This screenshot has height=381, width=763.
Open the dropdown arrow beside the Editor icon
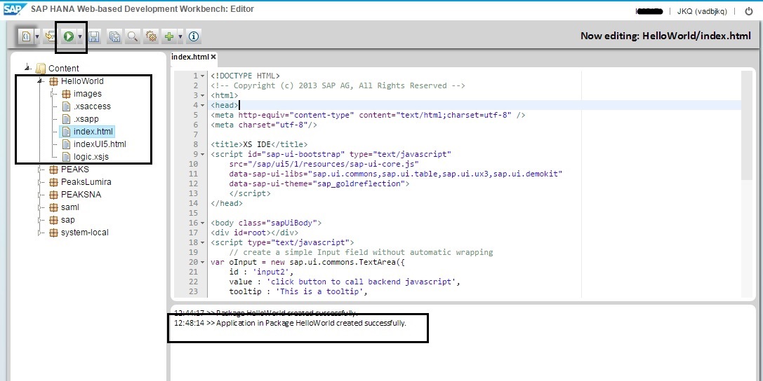click(37, 37)
